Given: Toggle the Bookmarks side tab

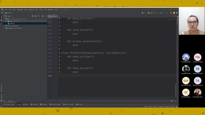Looking at the screenshot, I should pos(1,97).
